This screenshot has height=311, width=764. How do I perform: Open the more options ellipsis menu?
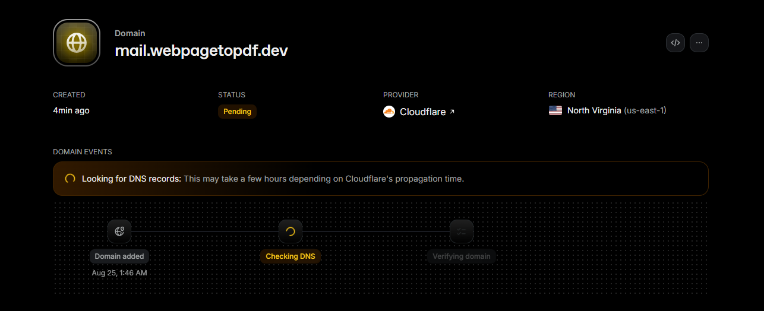click(x=699, y=43)
